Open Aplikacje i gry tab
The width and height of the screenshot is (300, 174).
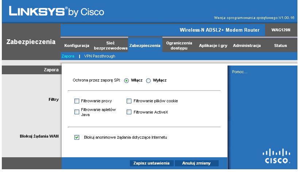tap(213, 46)
